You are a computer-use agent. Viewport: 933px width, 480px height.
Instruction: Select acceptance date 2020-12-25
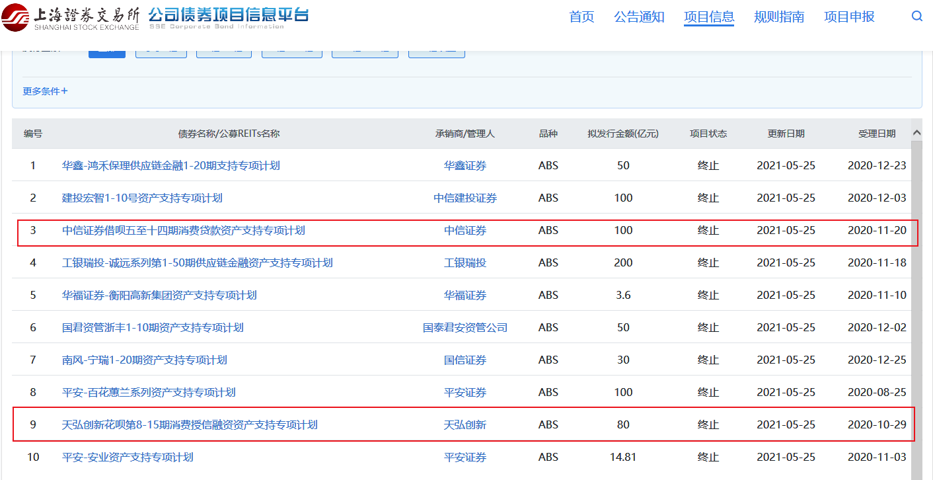tap(877, 360)
